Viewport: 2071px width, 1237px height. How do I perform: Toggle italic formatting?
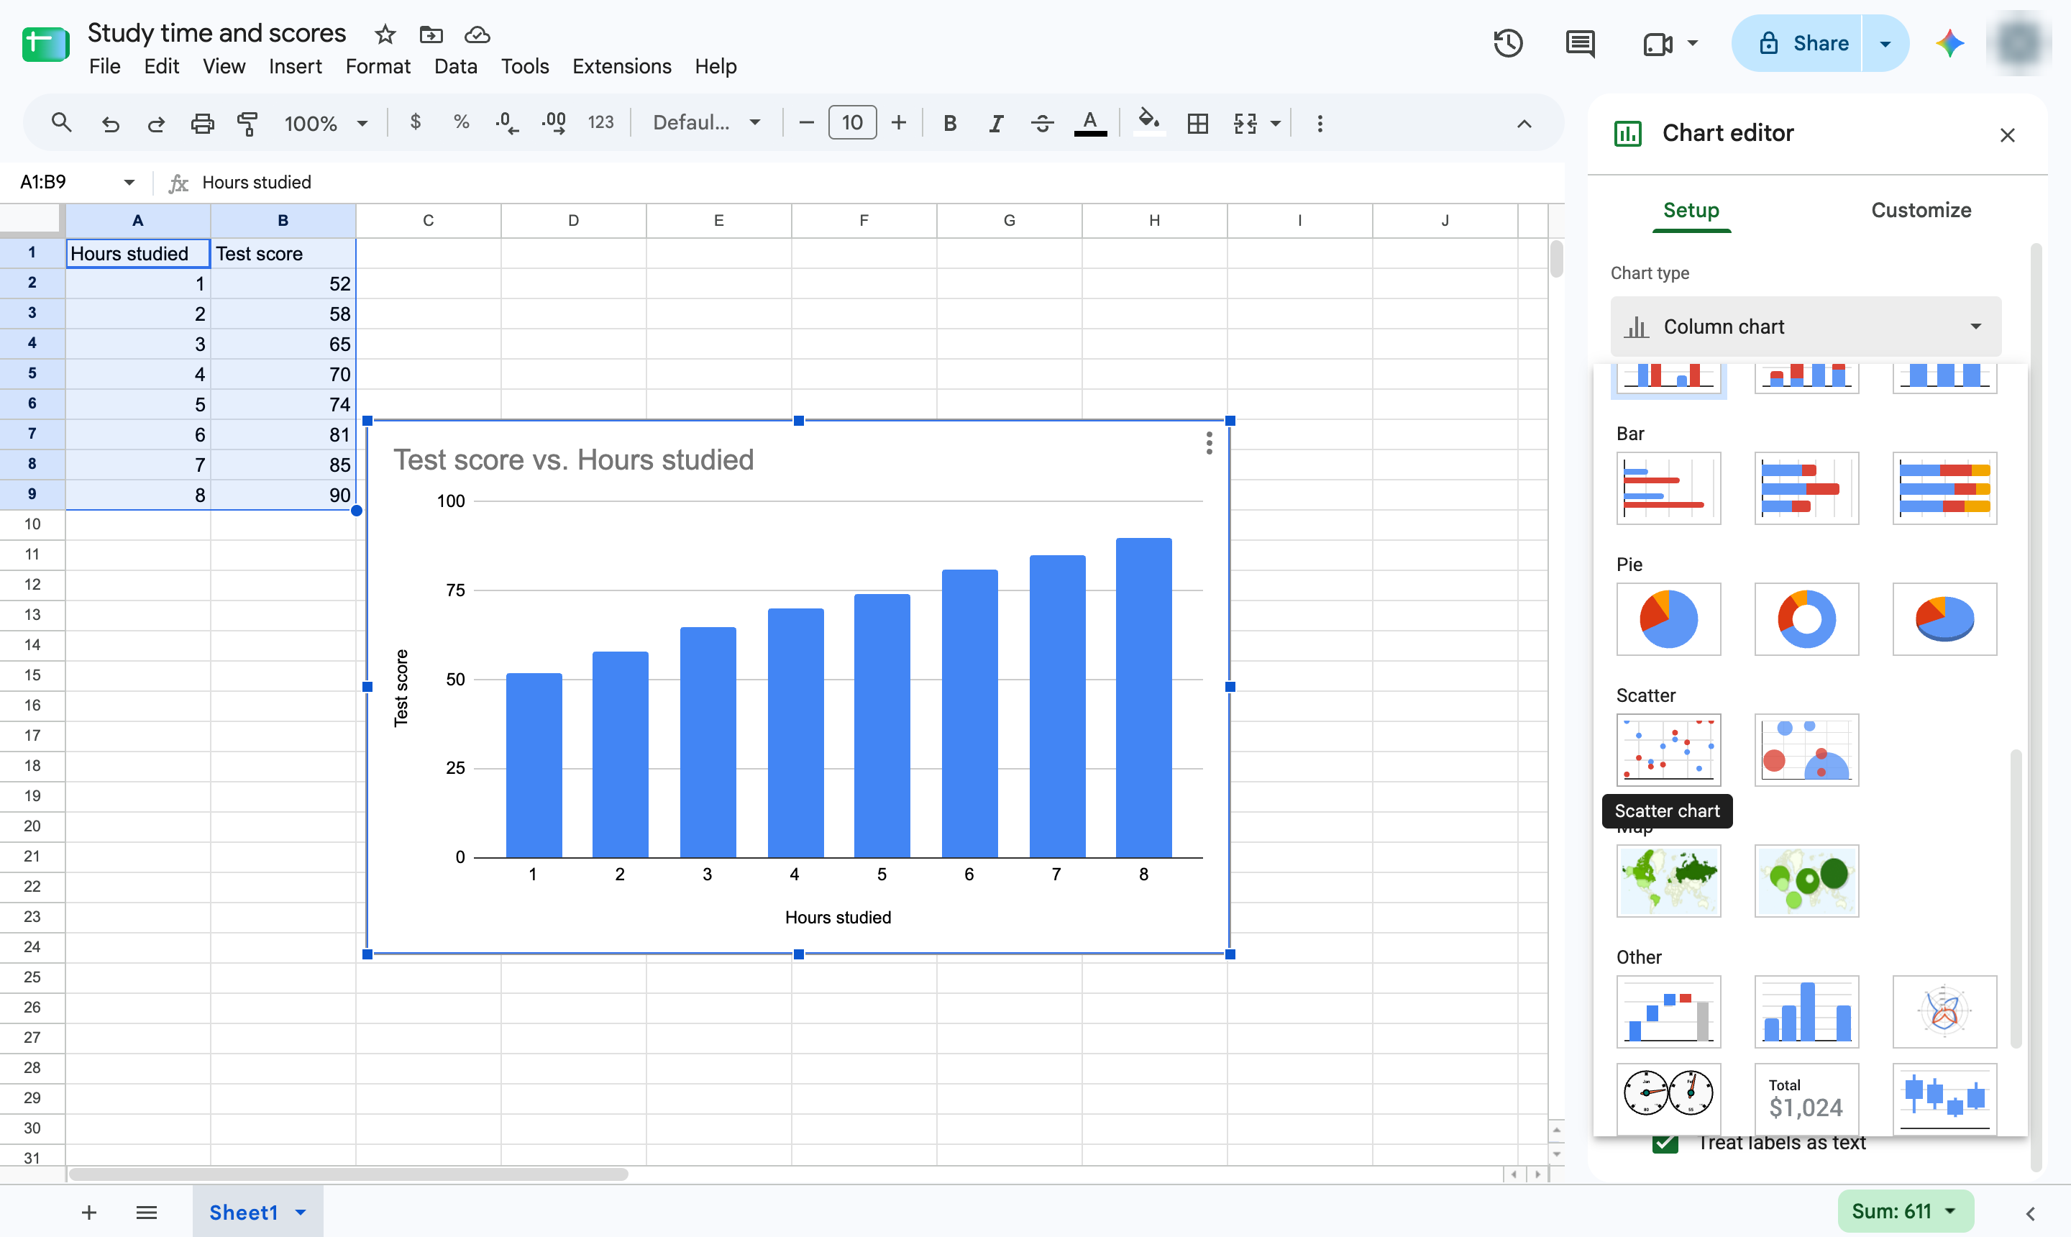point(996,124)
